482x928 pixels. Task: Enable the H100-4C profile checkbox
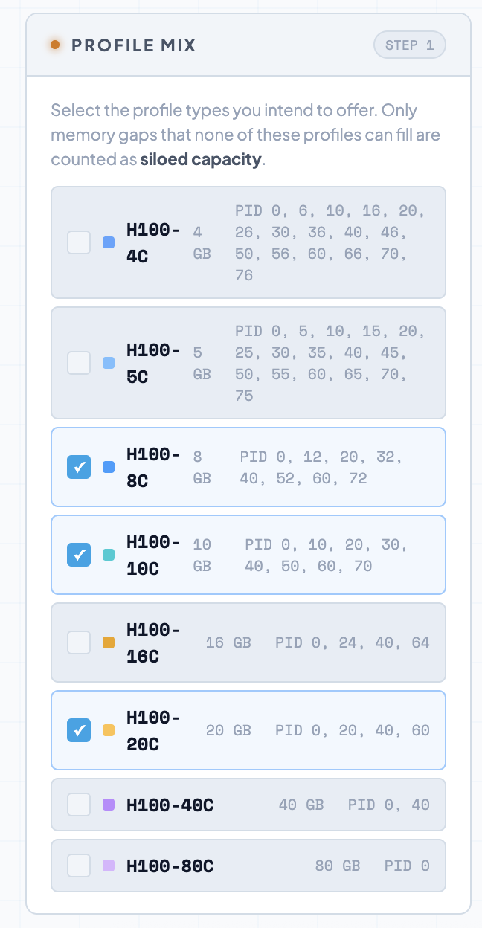click(x=78, y=242)
